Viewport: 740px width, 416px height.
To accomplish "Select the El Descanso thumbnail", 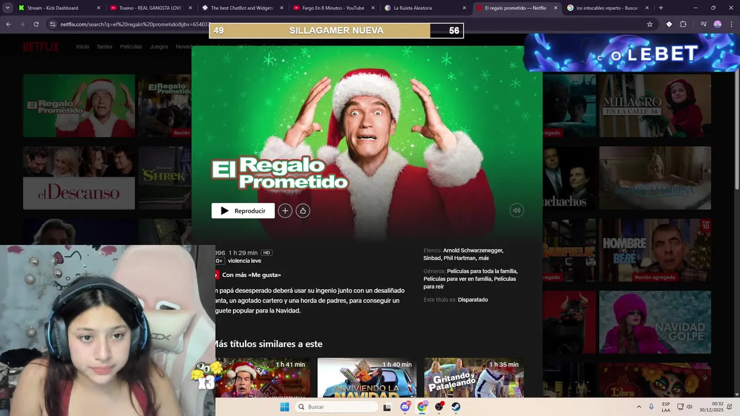I will [79, 178].
